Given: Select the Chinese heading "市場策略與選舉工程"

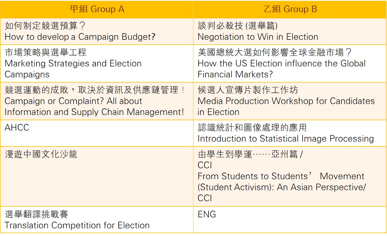Looking at the screenshot, I should click(46, 52).
